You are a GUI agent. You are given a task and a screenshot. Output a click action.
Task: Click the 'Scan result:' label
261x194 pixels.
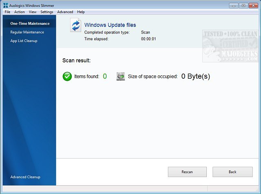coord(76,60)
